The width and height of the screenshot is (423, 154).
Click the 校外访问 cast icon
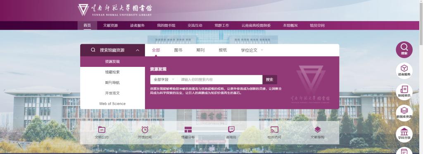point(274,130)
